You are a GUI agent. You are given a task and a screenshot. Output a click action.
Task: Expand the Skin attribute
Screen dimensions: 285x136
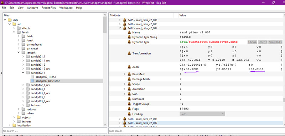click(124, 94)
